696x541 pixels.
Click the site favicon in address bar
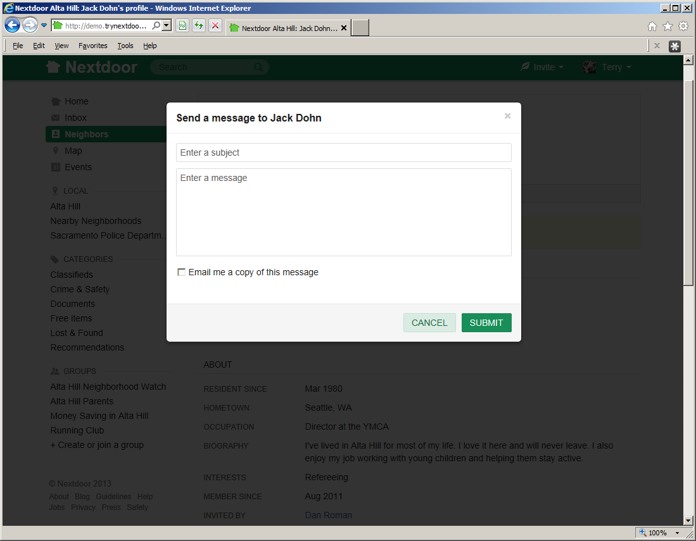tap(58, 26)
